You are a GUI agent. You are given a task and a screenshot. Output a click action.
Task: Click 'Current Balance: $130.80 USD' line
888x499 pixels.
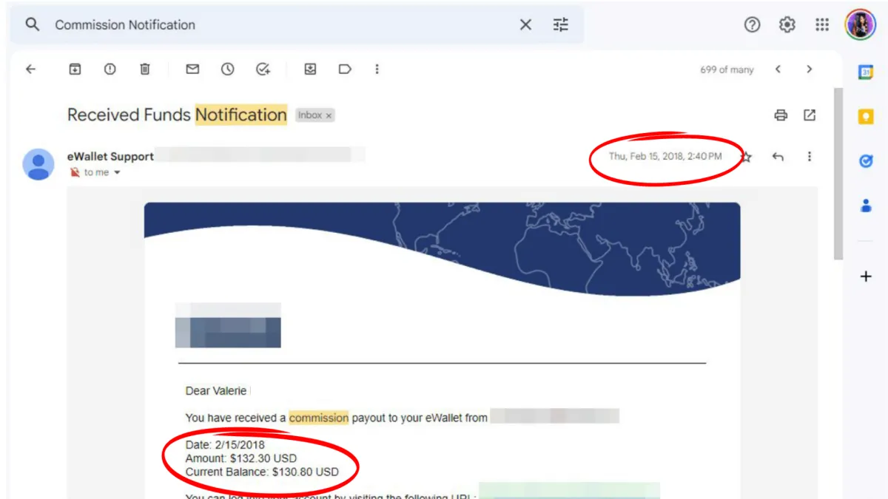[x=262, y=472]
